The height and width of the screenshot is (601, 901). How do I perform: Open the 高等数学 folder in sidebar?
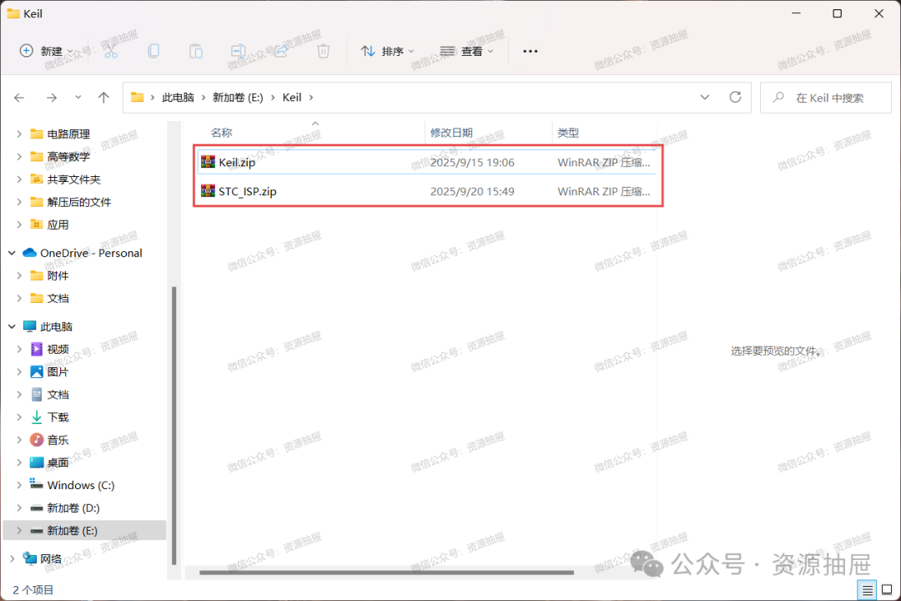tap(68, 156)
